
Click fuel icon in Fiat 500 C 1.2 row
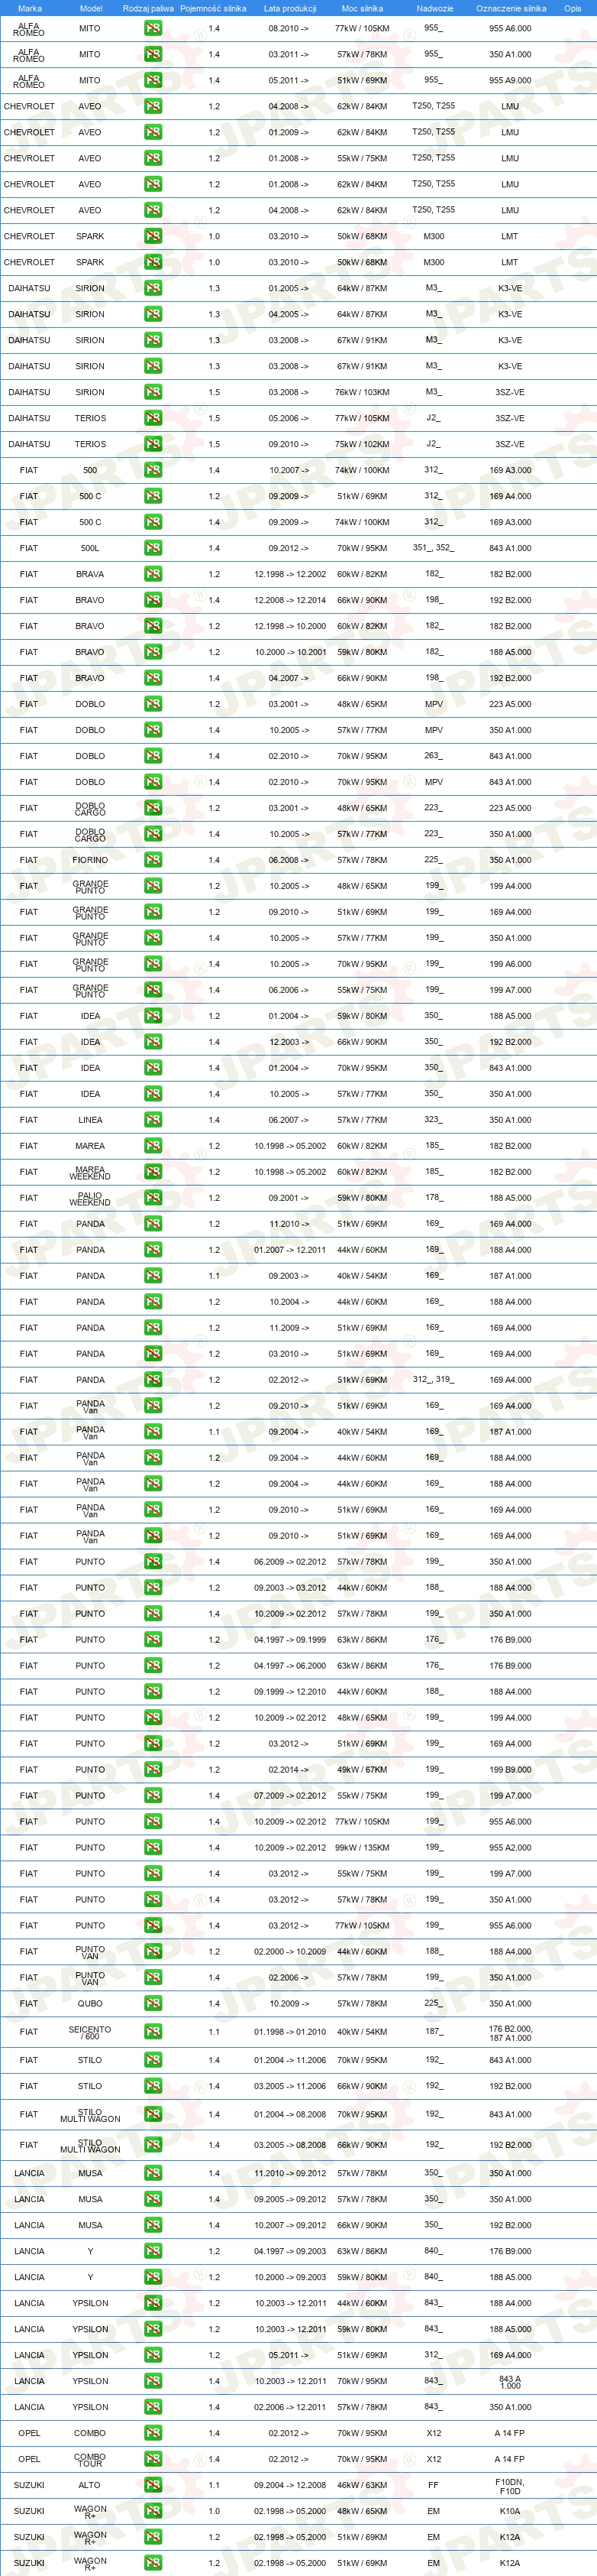(153, 496)
